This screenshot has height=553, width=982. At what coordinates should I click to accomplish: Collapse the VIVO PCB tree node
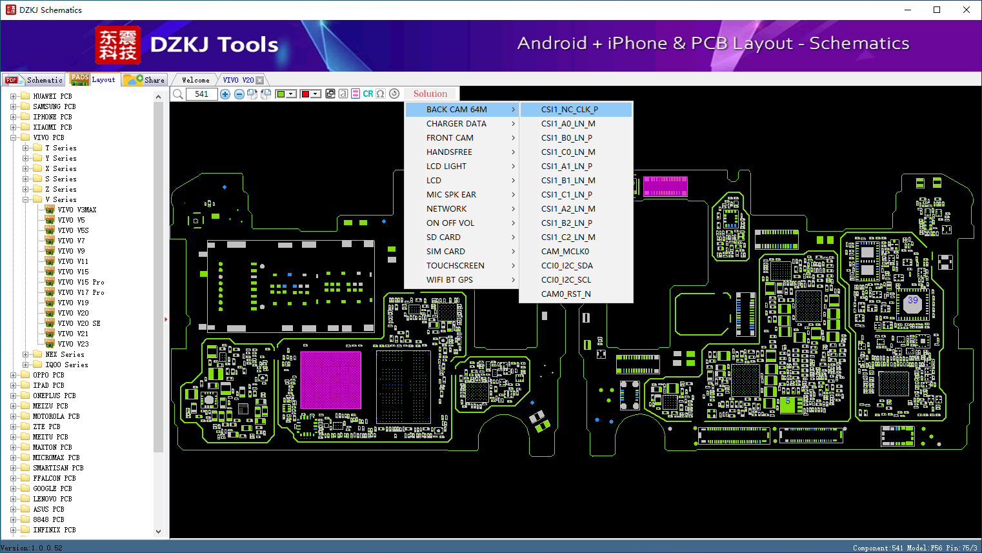point(13,137)
